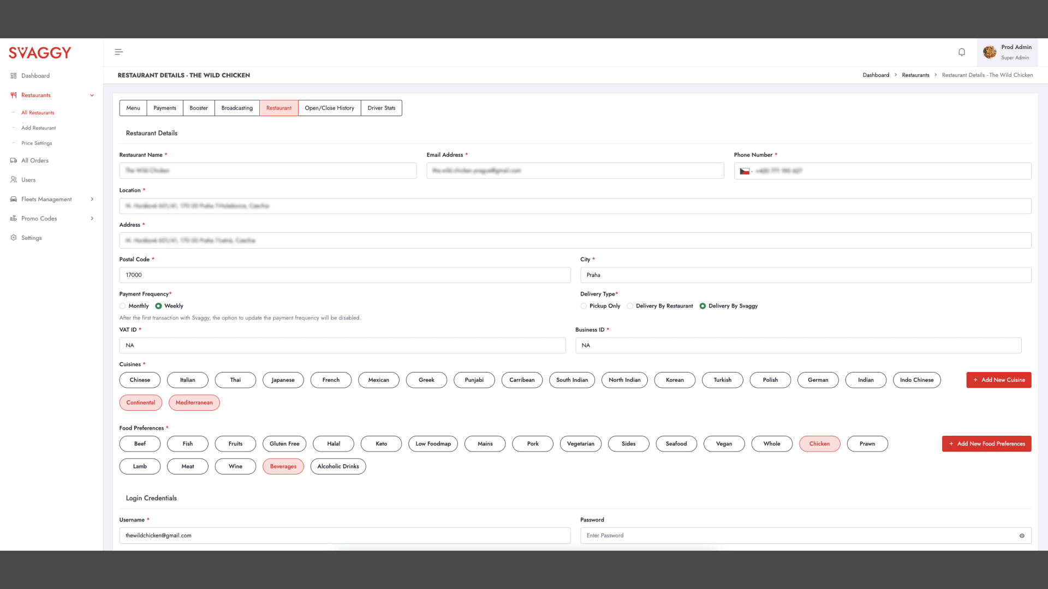The image size is (1048, 589).
Task: Click the Promo Codes icon
Action: 14,218
